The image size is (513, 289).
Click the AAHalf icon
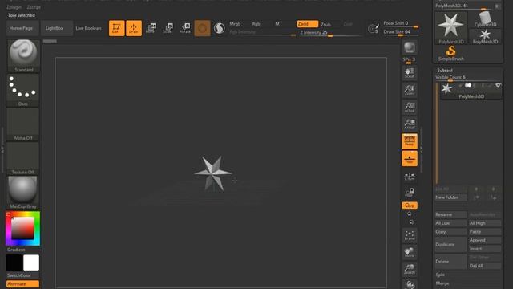tap(410, 124)
